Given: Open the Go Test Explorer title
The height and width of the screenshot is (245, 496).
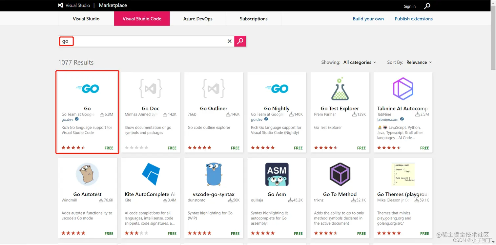Looking at the screenshot, I should pos(340,108).
